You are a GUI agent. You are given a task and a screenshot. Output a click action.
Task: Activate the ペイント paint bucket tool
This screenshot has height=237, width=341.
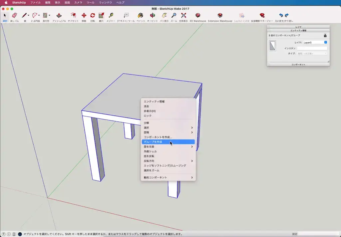coord(141,15)
